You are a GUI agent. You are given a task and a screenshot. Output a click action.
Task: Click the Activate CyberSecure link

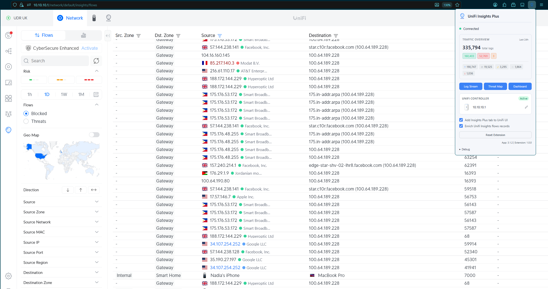click(x=89, y=48)
